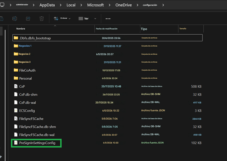
Task: Click the PreSignInSettingsConfig JSON file icon
Action: [16, 143]
